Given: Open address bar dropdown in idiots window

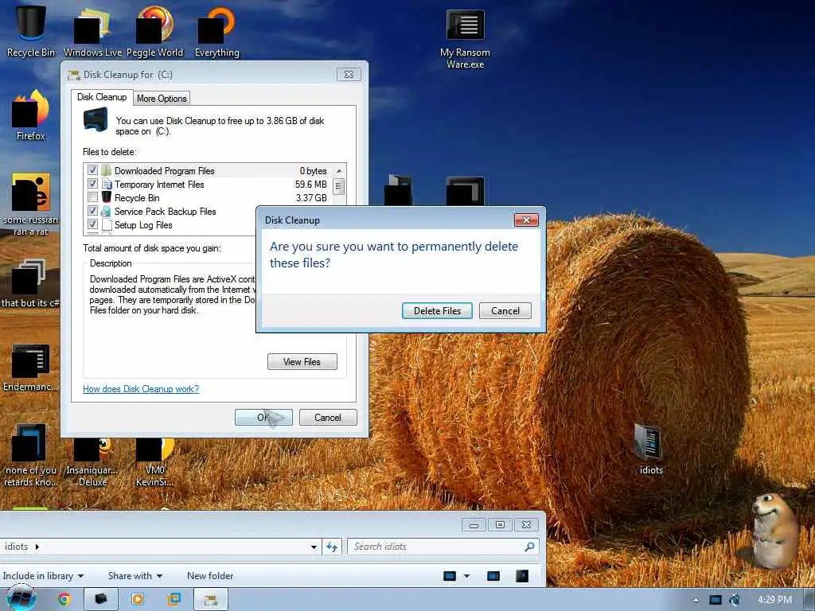Looking at the screenshot, I should tap(314, 547).
